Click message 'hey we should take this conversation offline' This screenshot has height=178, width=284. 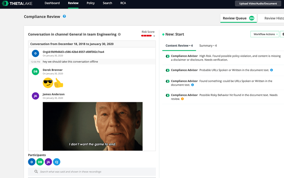click(70, 62)
